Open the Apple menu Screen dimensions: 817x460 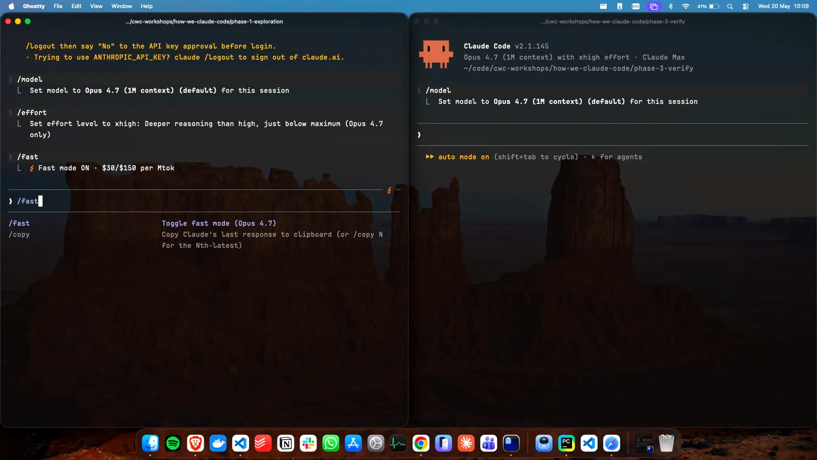pyautogui.click(x=11, y=6)
